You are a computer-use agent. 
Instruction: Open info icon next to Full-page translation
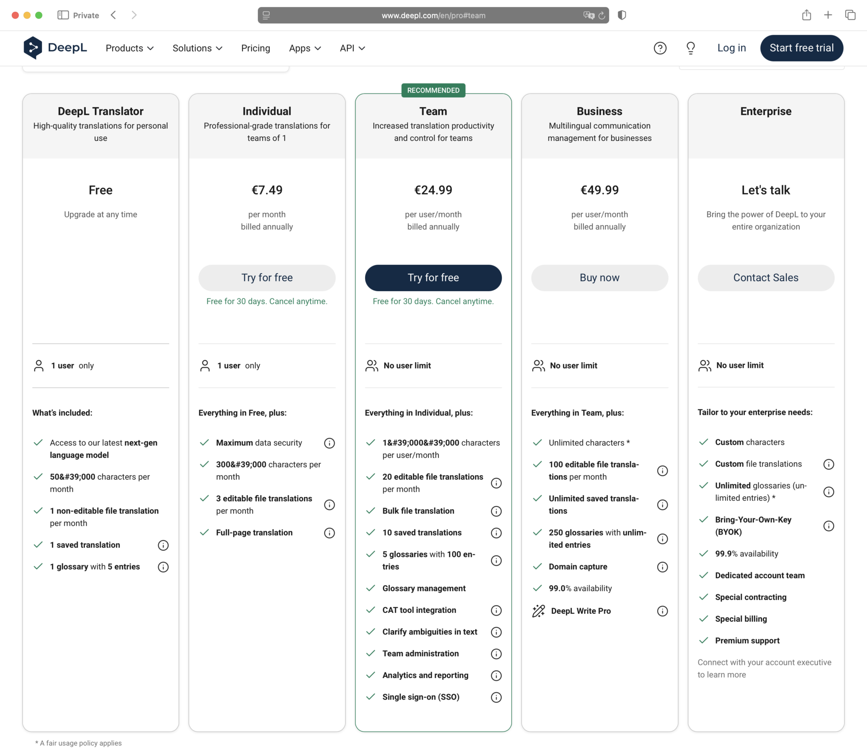pos(329,533)
